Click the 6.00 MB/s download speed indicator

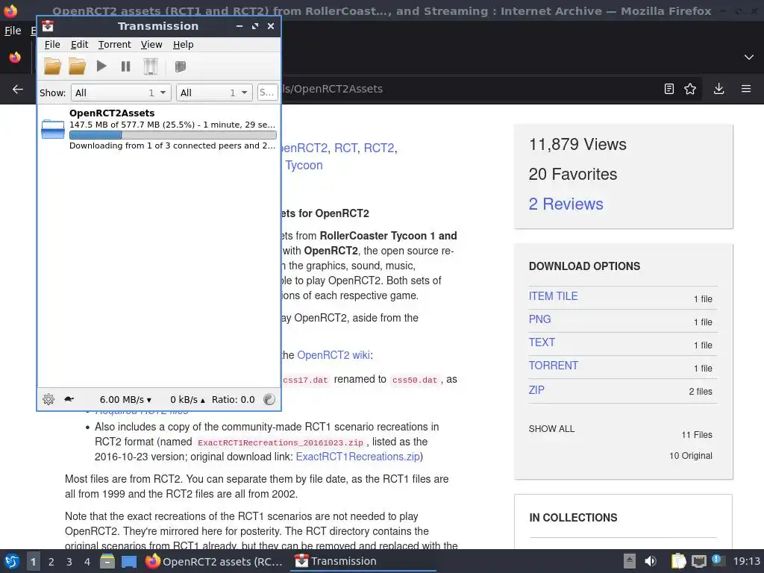click(125, 400)
